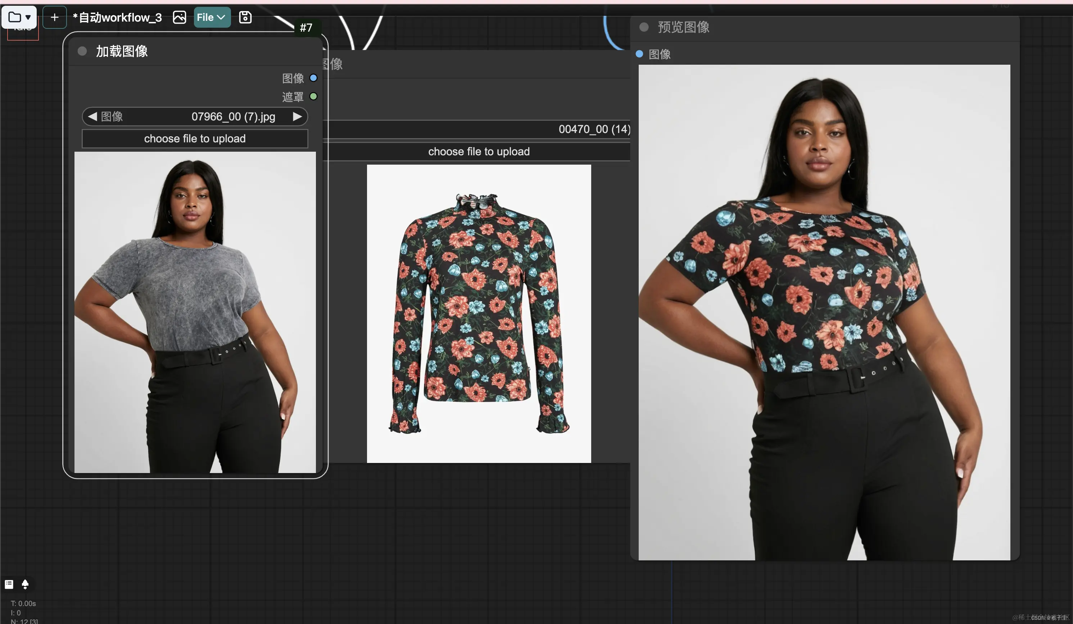Expand the File dropdown menu
The height and width of the screenshot is (624, 1073).
point(212,17)
